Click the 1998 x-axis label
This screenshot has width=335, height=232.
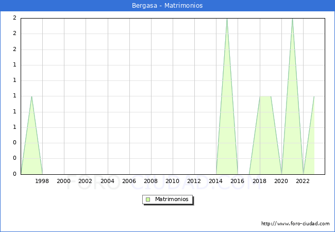point(42,181)
